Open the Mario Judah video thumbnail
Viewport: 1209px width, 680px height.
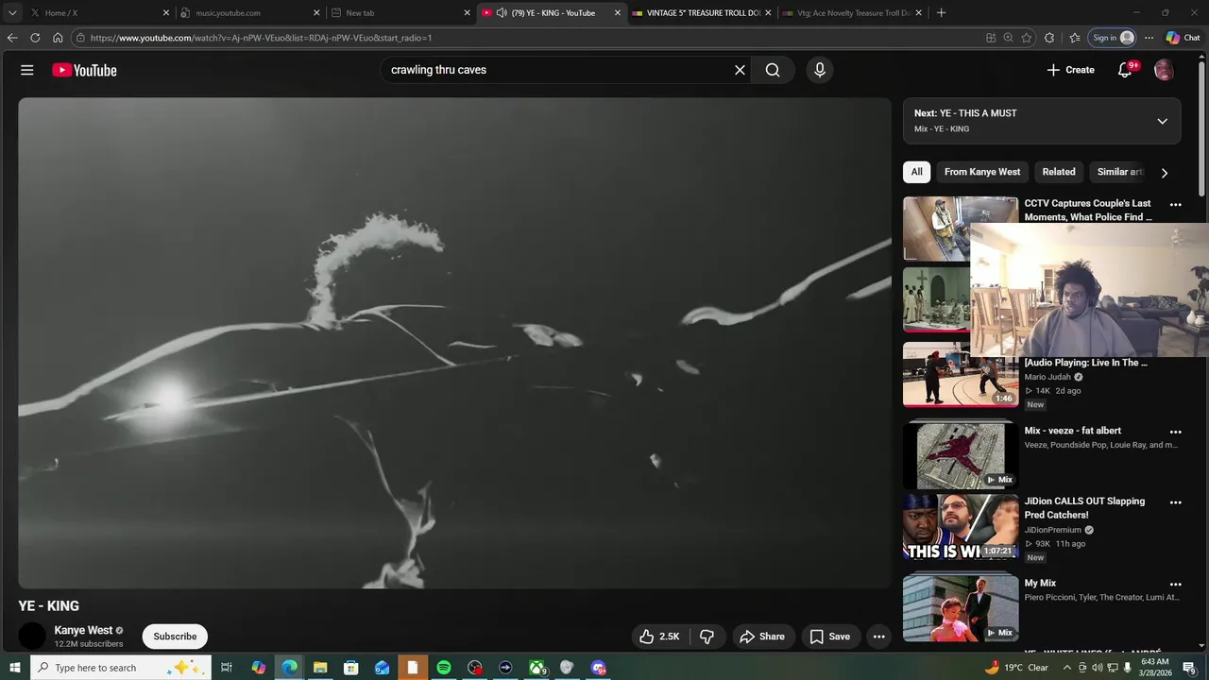click(961, 374)
